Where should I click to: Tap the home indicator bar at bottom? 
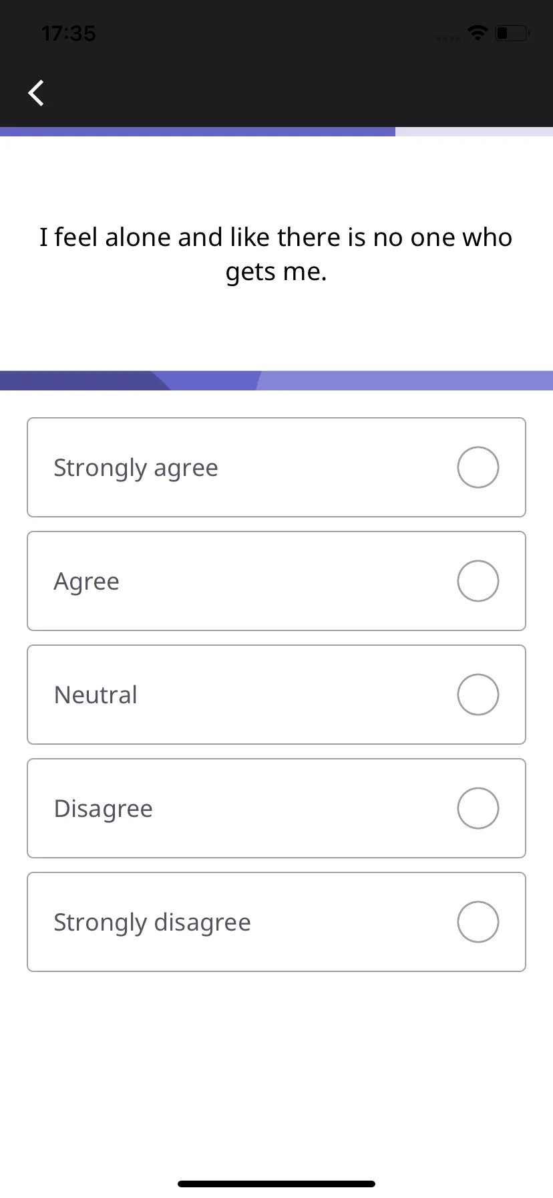click(276, 1184)
